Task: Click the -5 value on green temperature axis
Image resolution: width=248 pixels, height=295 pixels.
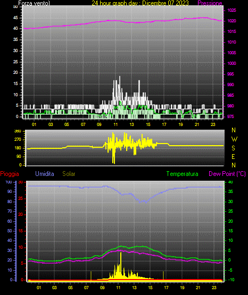Action: [x=230, y=270]
